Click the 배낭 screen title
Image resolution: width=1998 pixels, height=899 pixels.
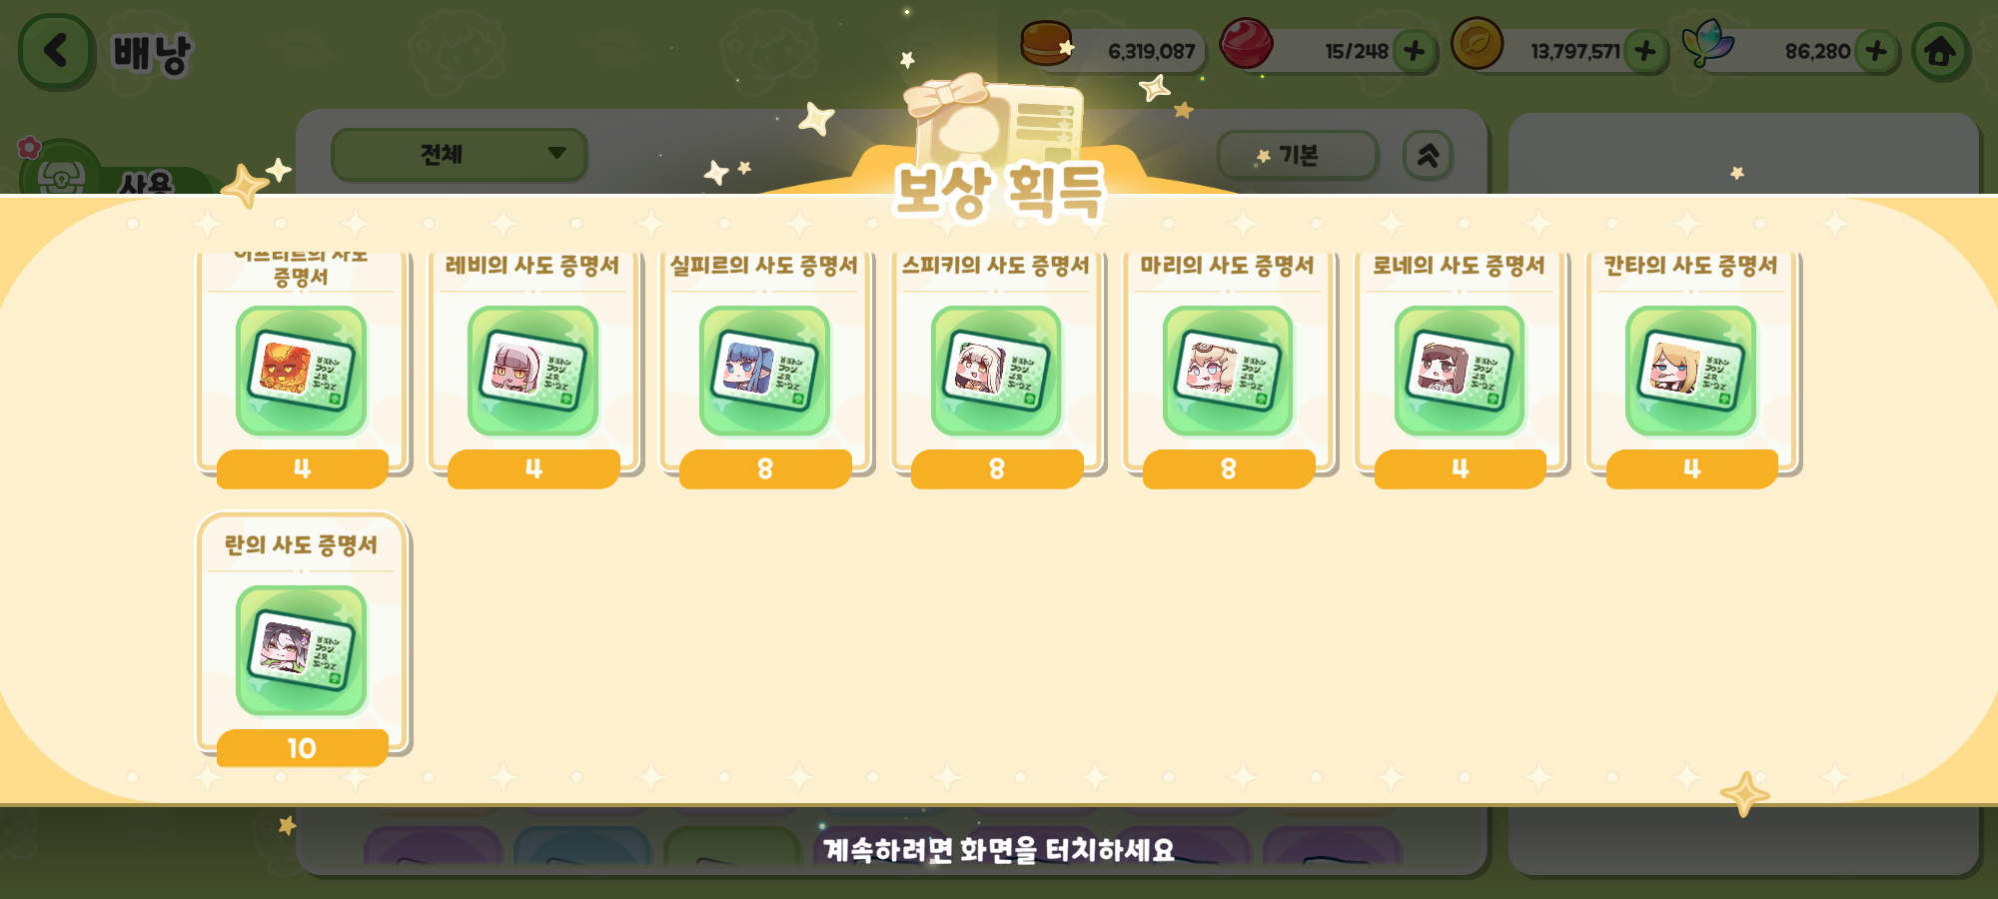(151, 53)
